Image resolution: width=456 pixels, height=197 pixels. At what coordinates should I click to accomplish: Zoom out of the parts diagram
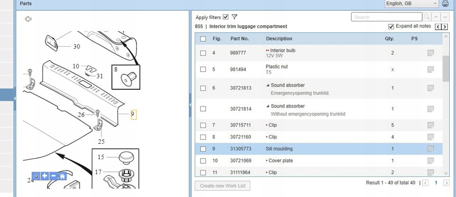coord(54,176)
